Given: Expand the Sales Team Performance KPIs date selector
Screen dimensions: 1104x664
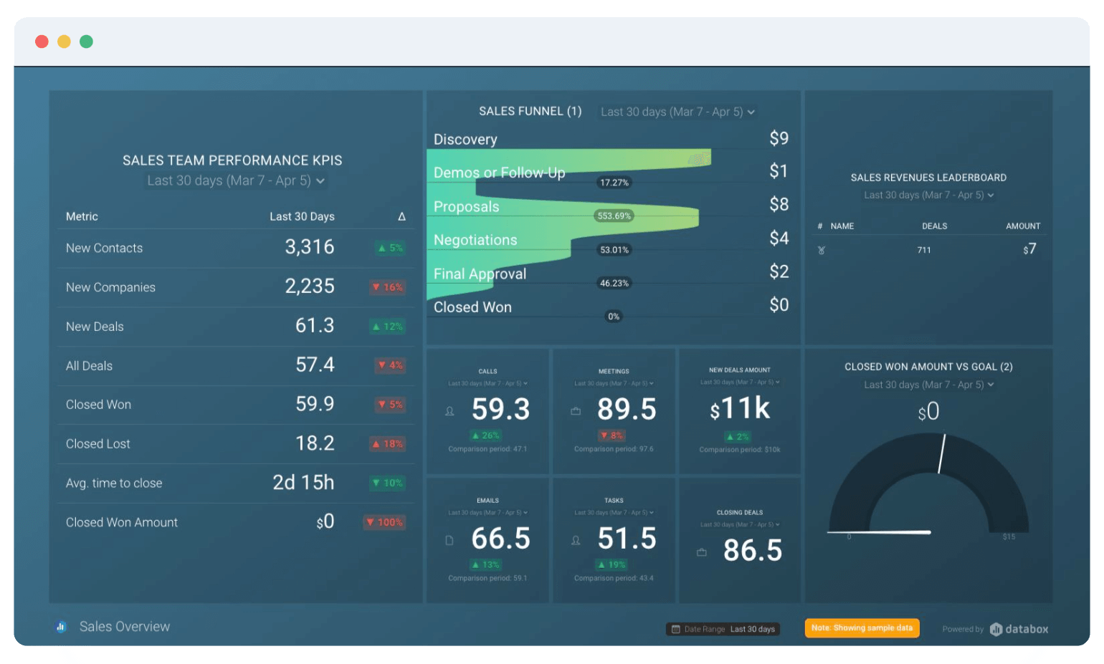Looking at the screenshot, I should (235, 181).
